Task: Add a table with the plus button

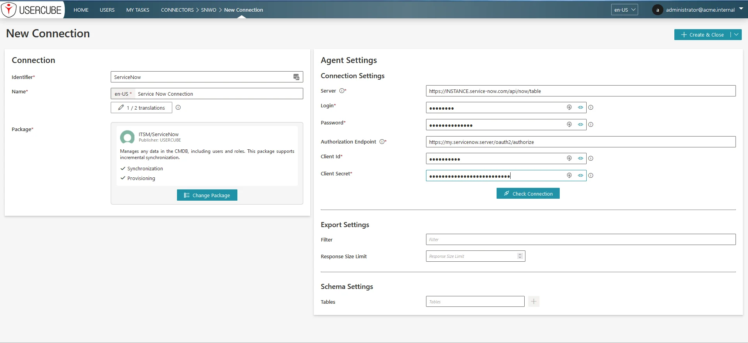Action: coord(534,301)
